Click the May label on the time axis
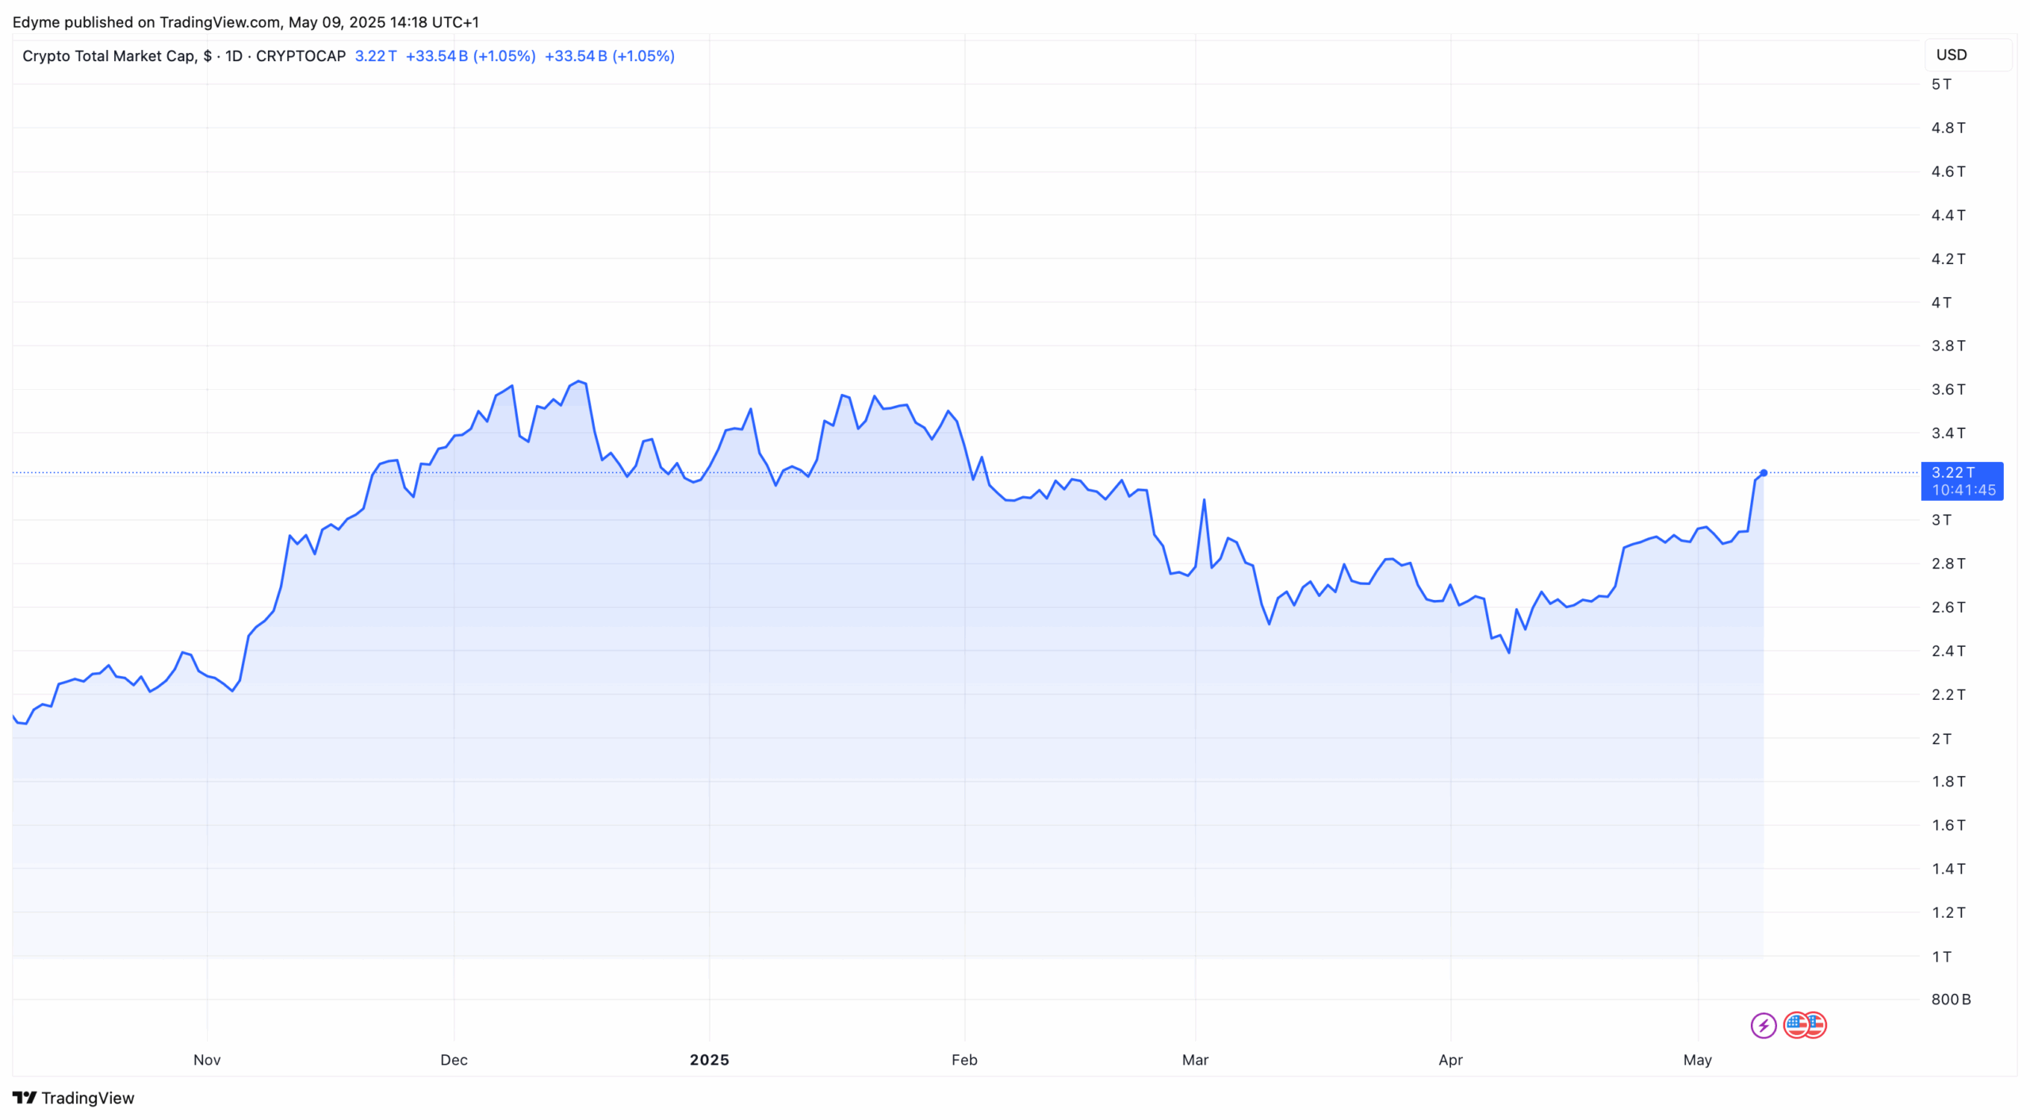2030x1120 pixels. (1698, 1060)
